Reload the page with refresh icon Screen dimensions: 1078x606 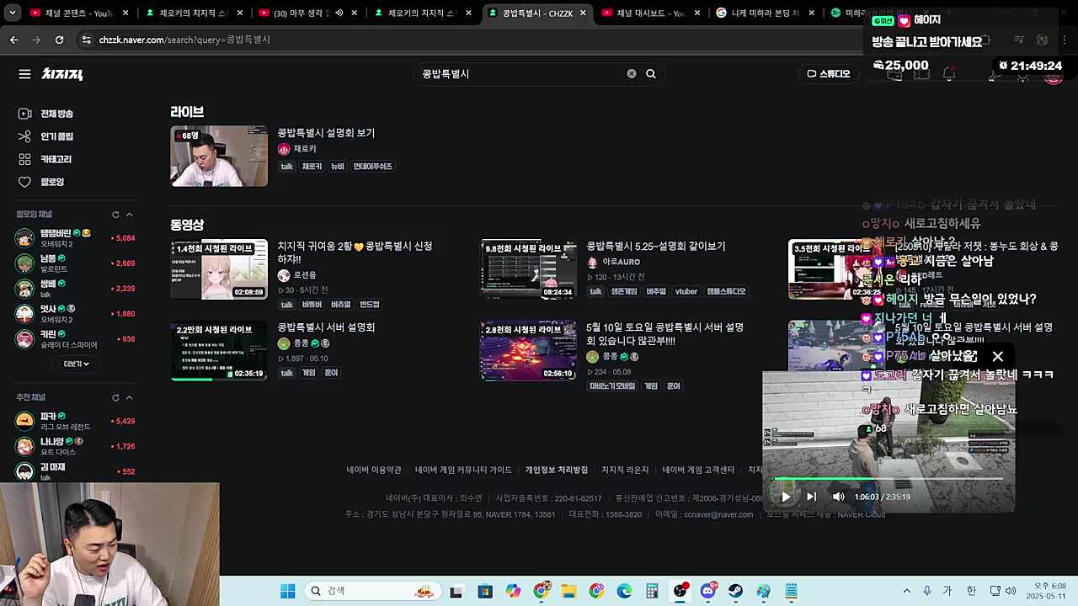pos(59,40)
